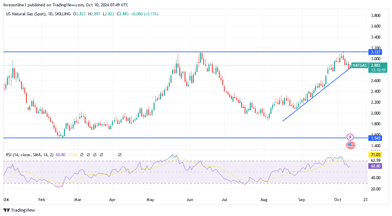The image size is (392, 216).
Task: Click the H2.897 high value in header
Action: click(94, 14)
